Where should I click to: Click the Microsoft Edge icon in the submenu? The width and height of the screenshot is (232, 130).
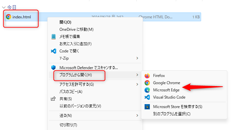pyautogui.click(x=147, y=90)
